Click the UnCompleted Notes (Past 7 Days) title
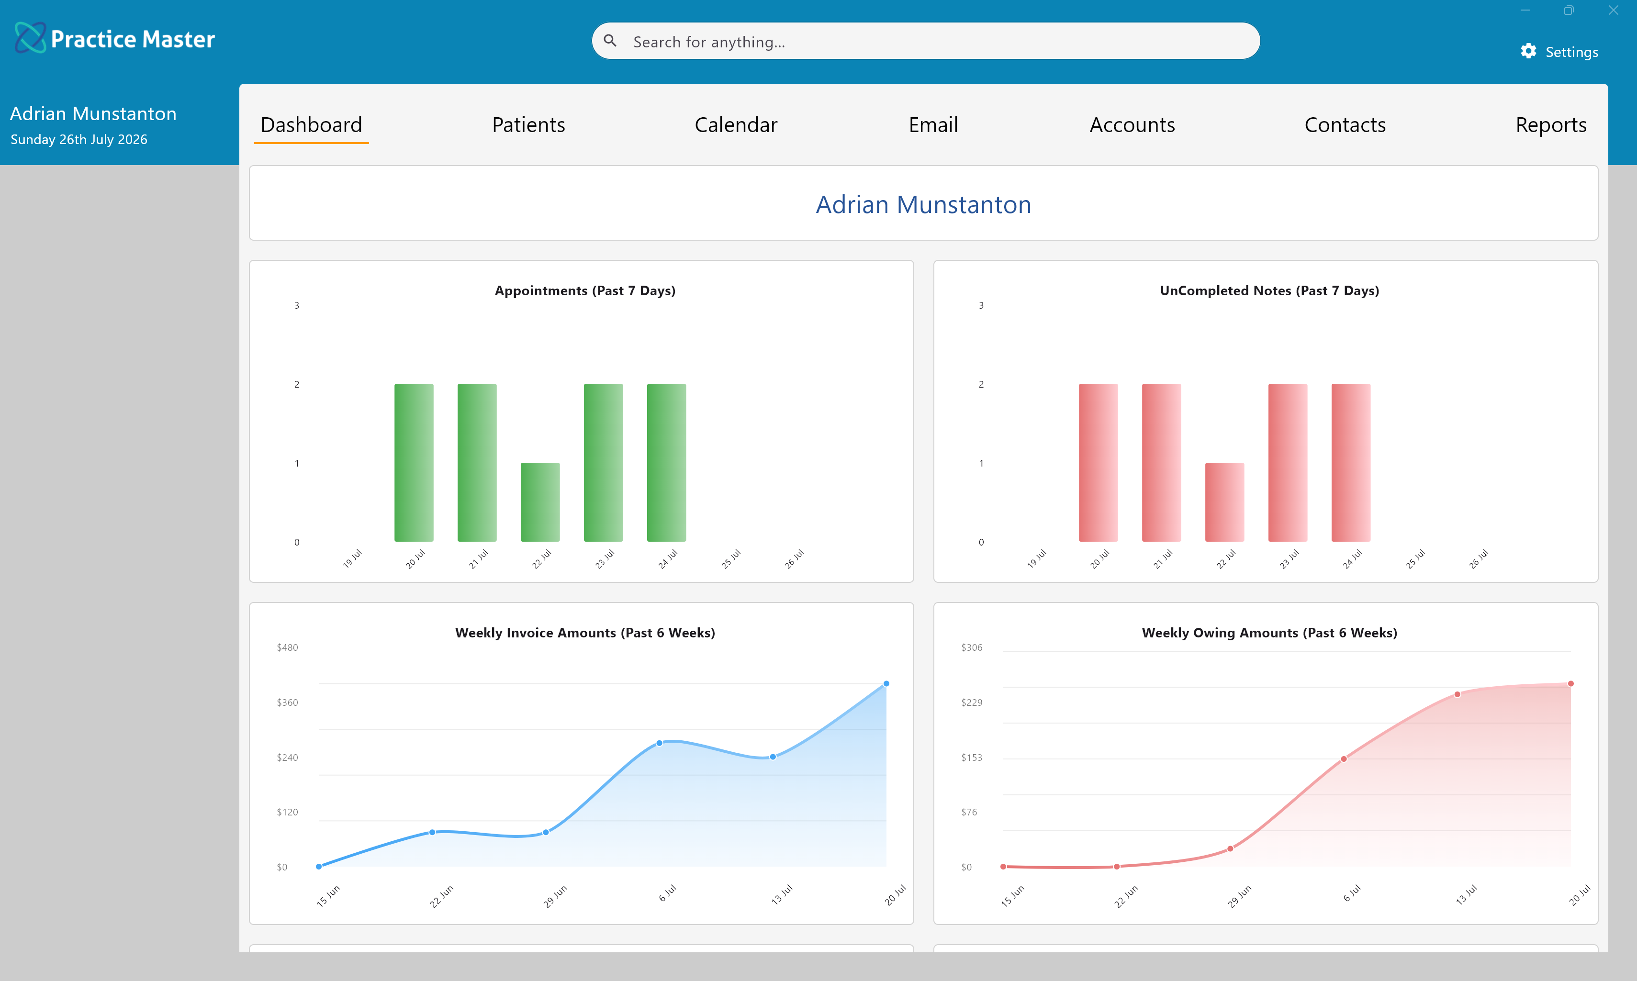This screenshot has height=981, width=1637. click(1269, 291)
